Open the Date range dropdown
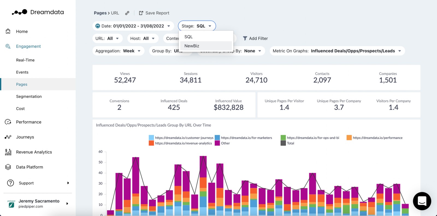The height and width of the screenshot is (216, 437). point(133,26)
